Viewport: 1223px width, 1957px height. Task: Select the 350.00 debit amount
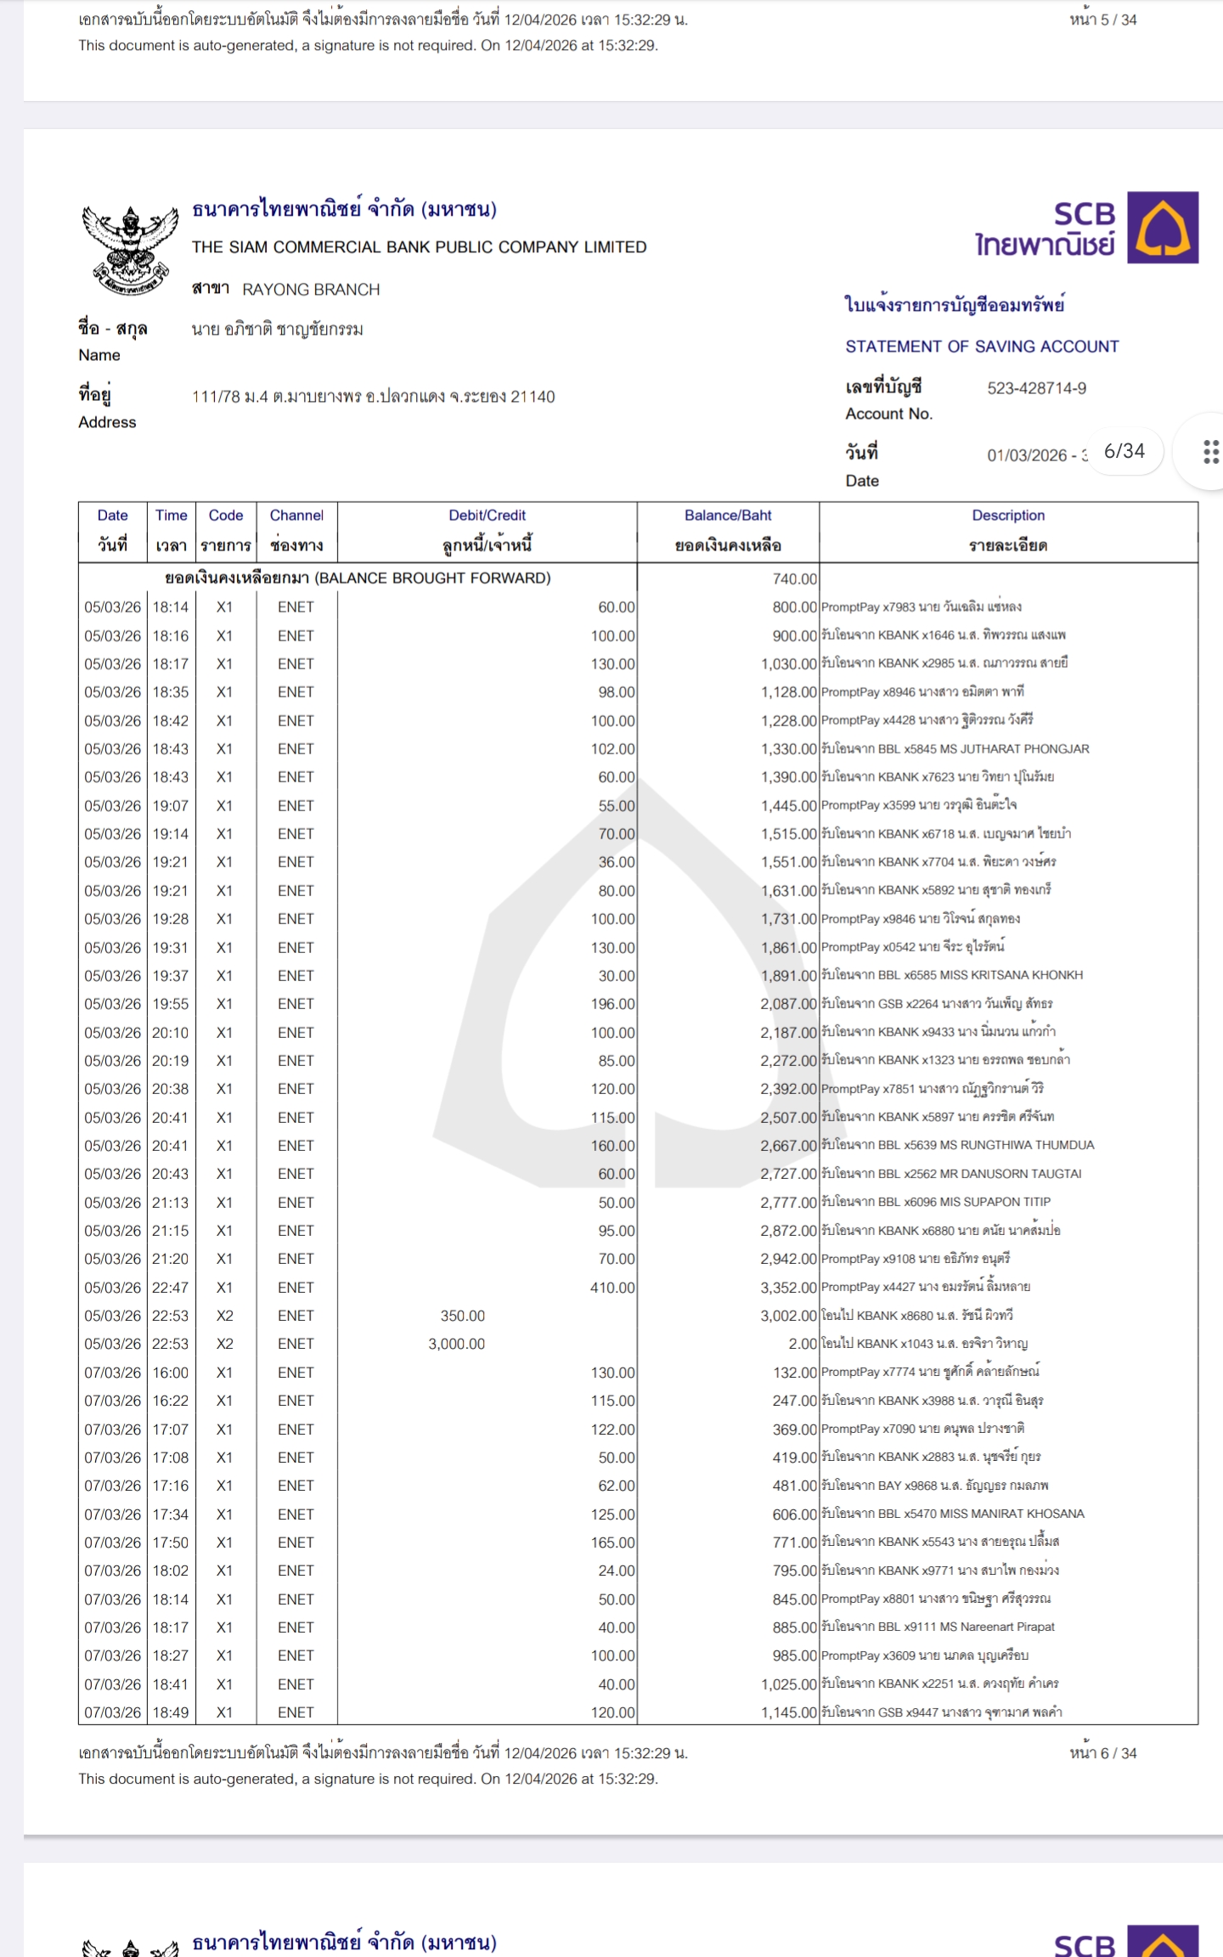coord(463,1316)
